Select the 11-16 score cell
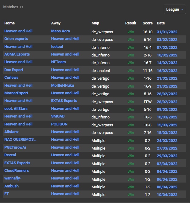The width and height of the screenshot is (190, 203). tap(148, 71)
